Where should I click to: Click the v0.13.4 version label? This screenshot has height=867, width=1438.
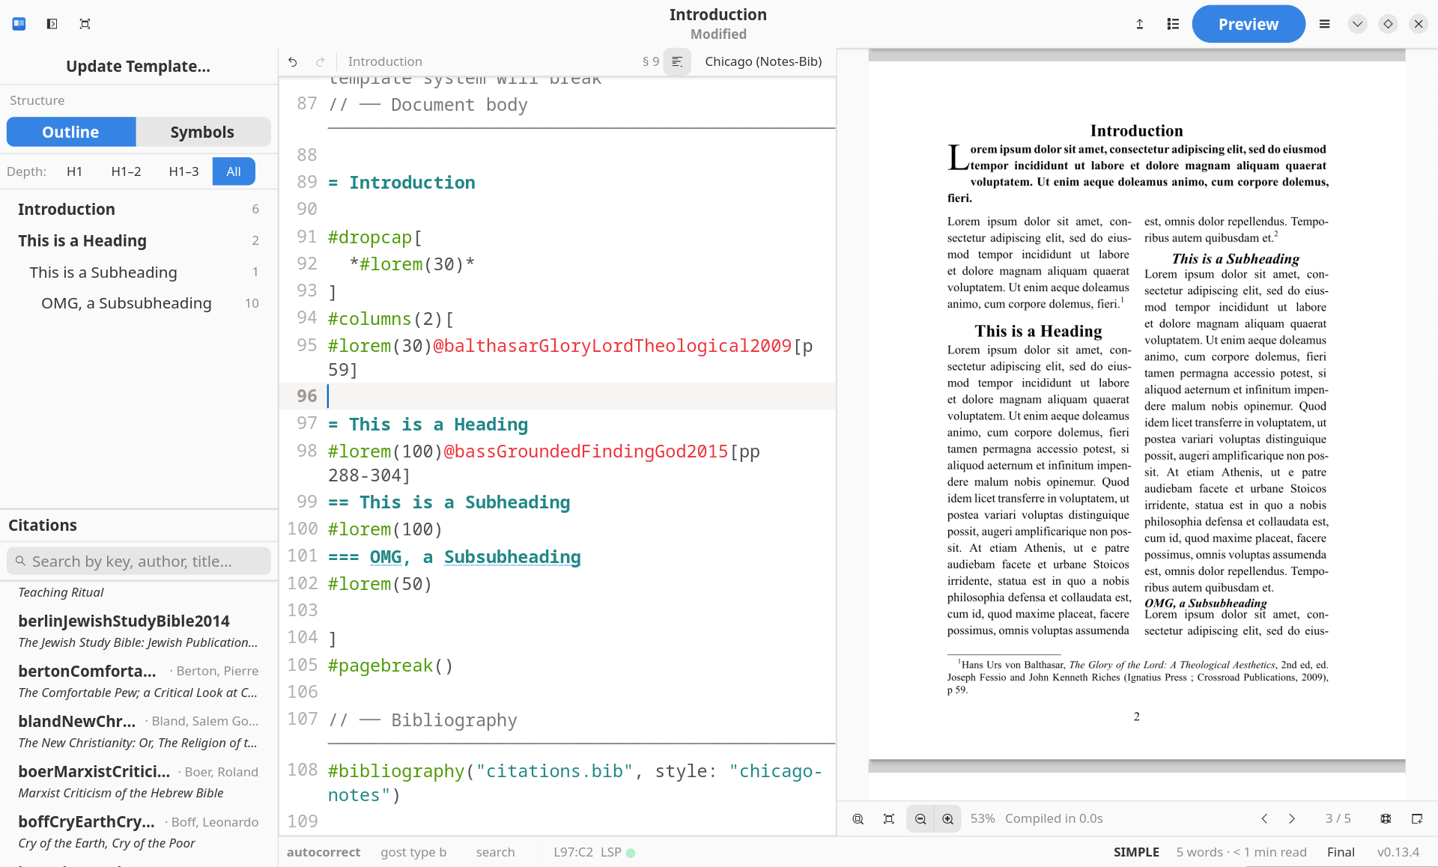1398,852
